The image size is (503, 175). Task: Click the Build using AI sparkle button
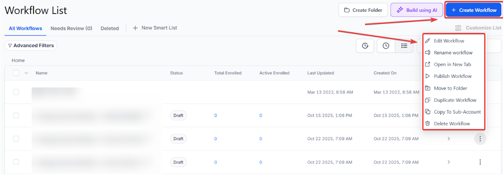tap(416, 10)
